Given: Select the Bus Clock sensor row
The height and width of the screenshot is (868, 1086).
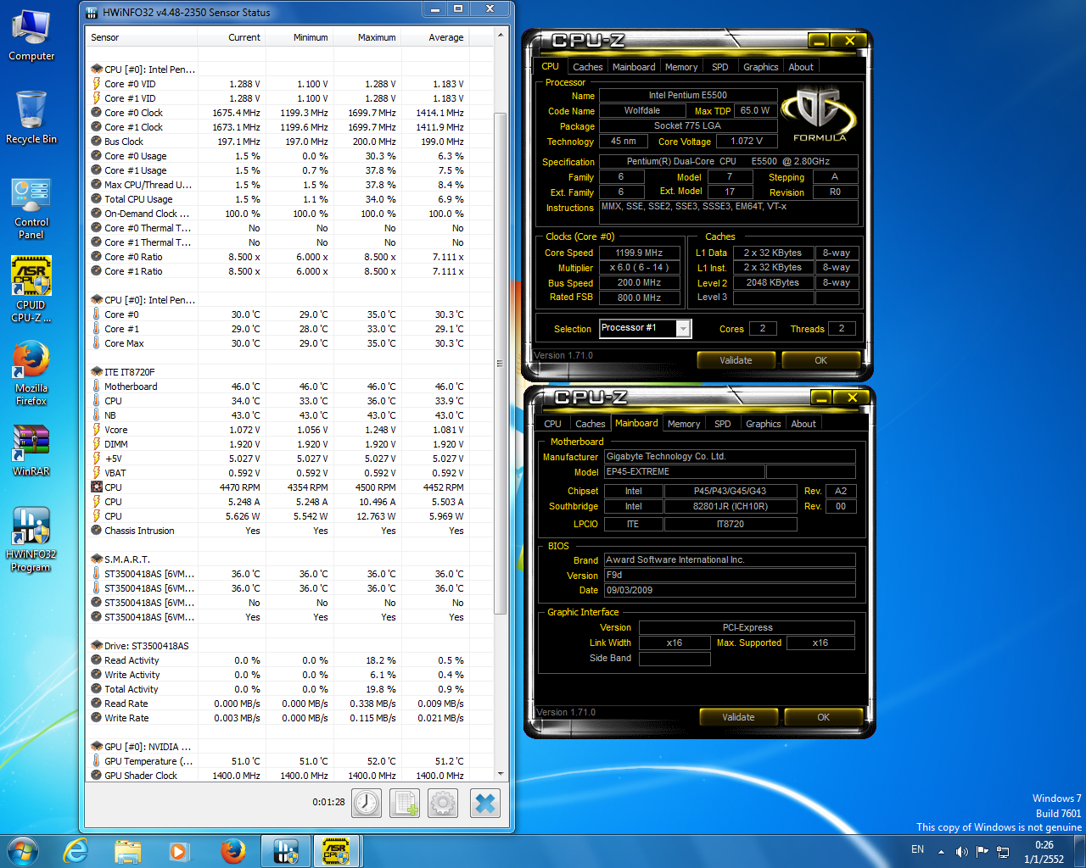Looking at the screenshot, I should [288, 142].
